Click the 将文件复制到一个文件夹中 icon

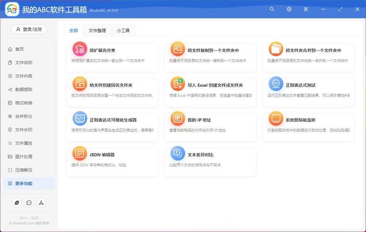(178, 49)
